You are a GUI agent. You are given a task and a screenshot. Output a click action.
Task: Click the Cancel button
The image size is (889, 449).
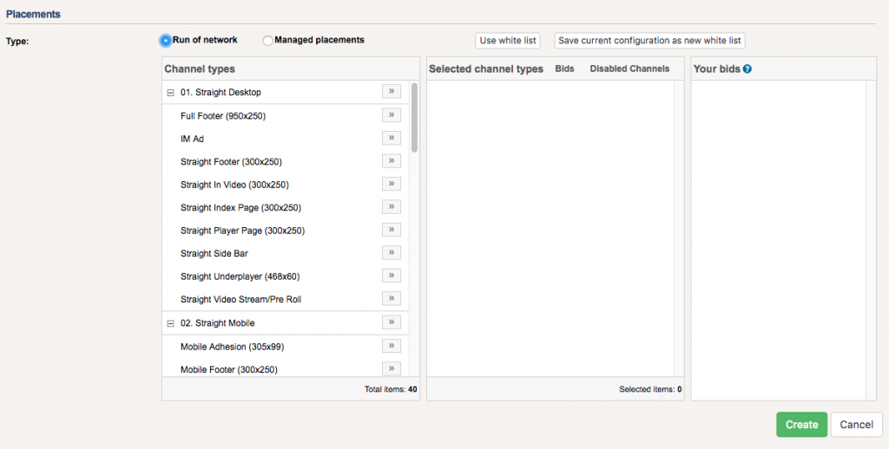coord(856,425)
